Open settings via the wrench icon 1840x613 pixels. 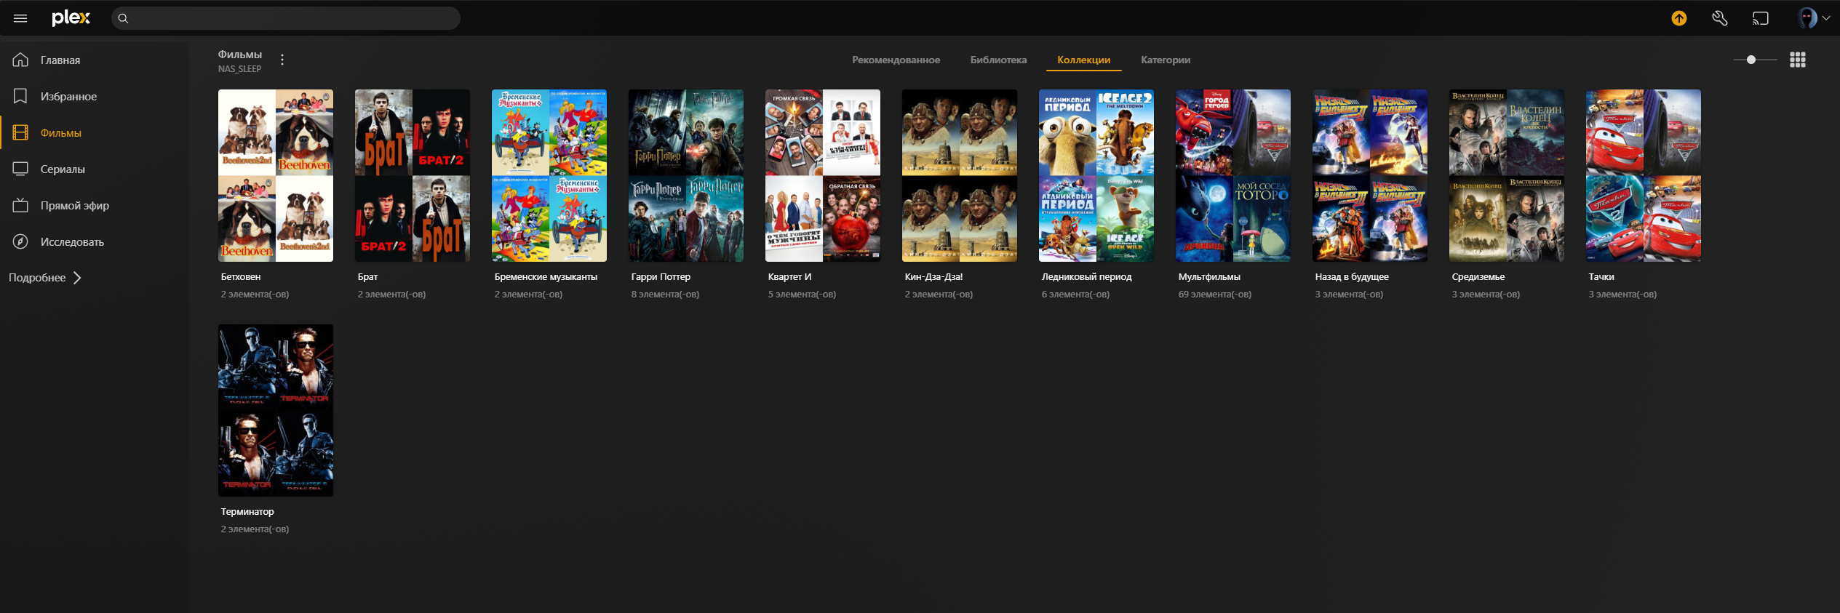pos(1720,18)
